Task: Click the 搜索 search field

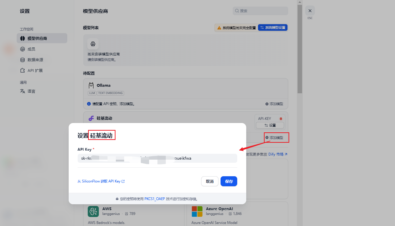Action: point(260,11)
